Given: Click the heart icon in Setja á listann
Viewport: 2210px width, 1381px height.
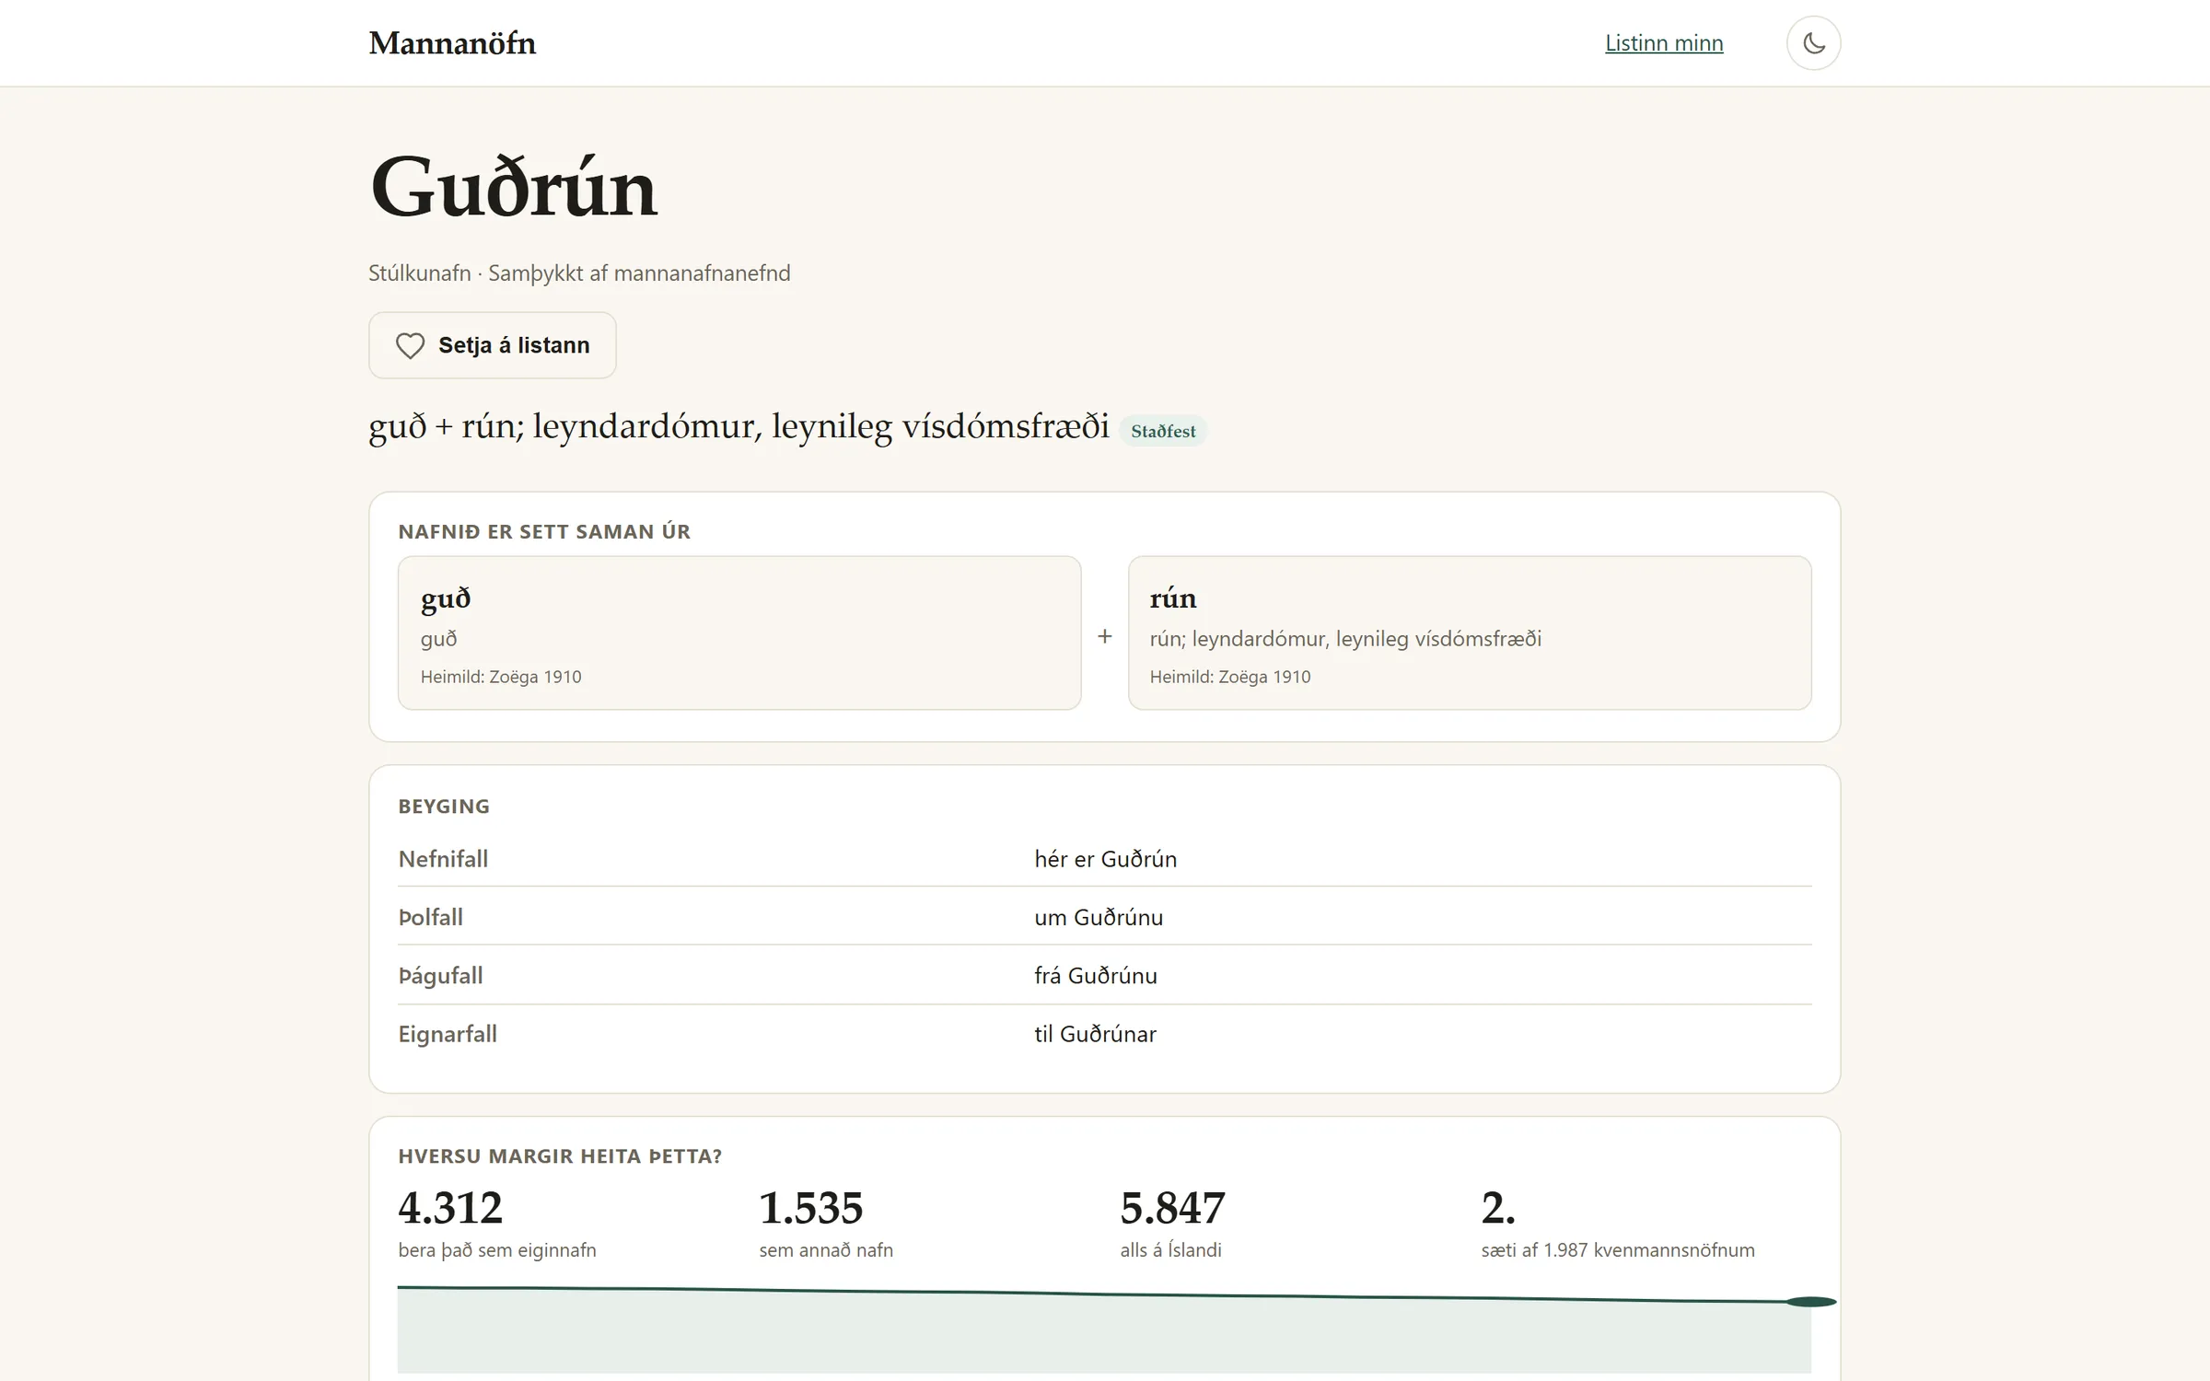Looking at the screenshot, I should click(x=410, y=345).
